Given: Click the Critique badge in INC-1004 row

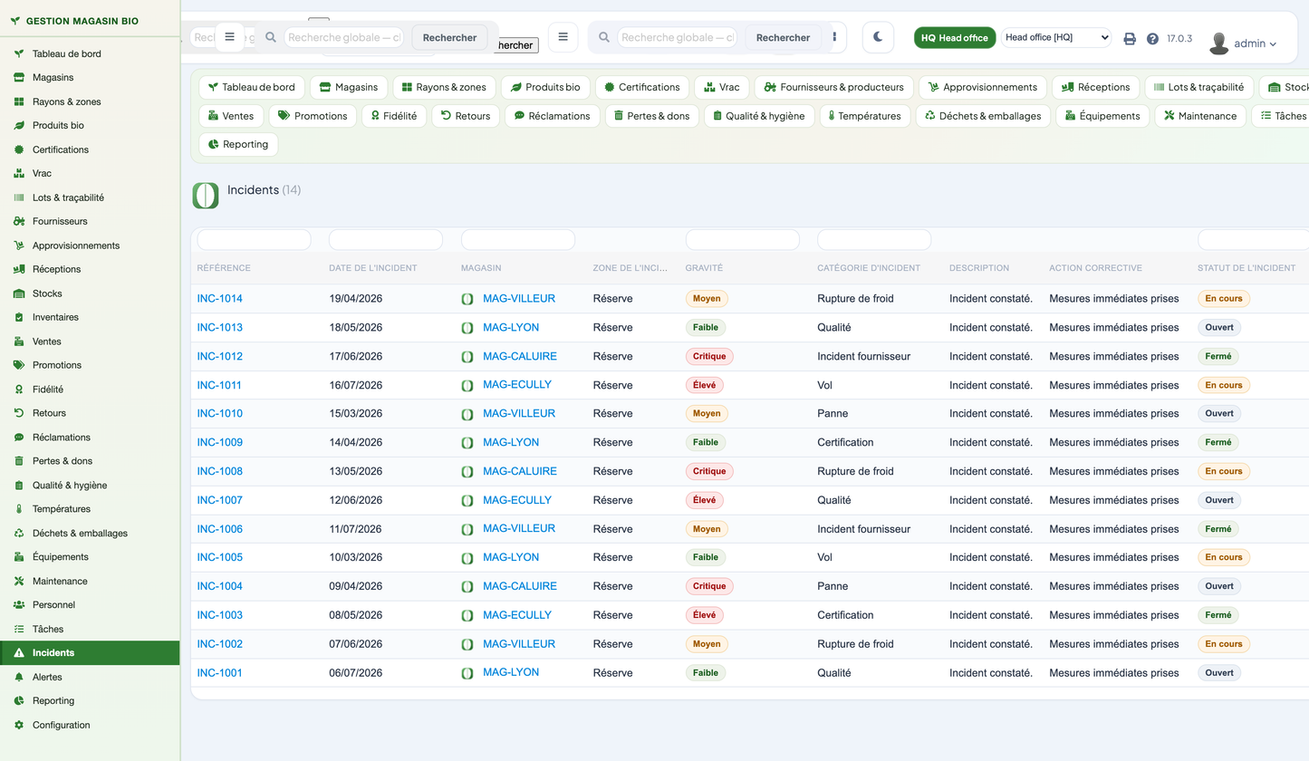Looking at the screenshot, I should coord(709,586).
